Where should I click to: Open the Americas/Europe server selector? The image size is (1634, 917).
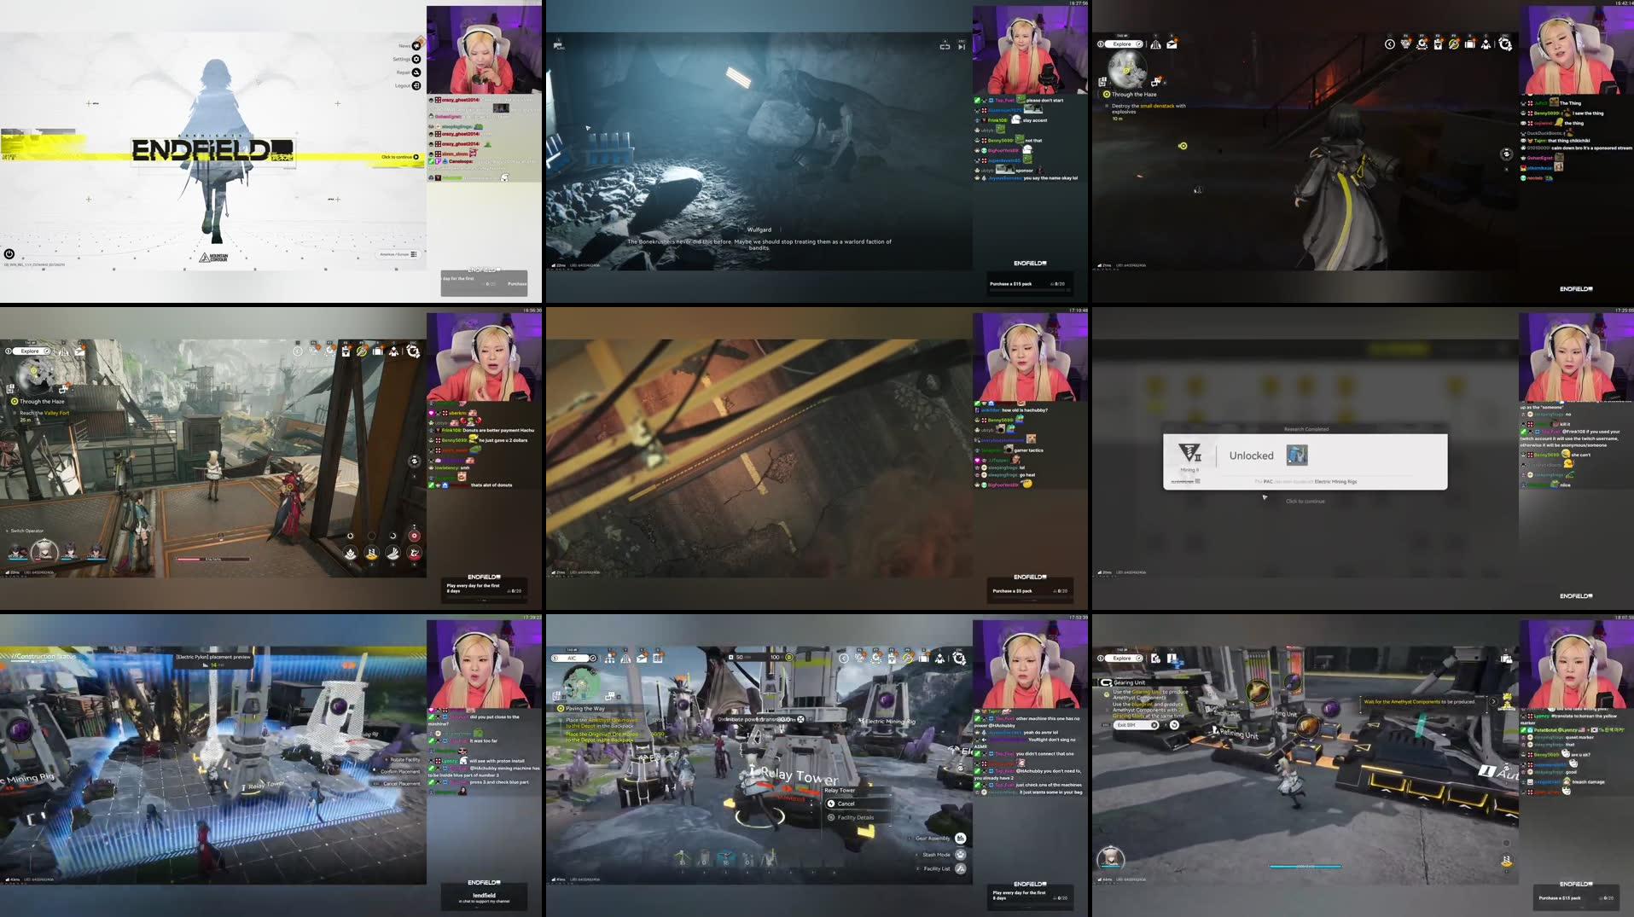(396, 253)
